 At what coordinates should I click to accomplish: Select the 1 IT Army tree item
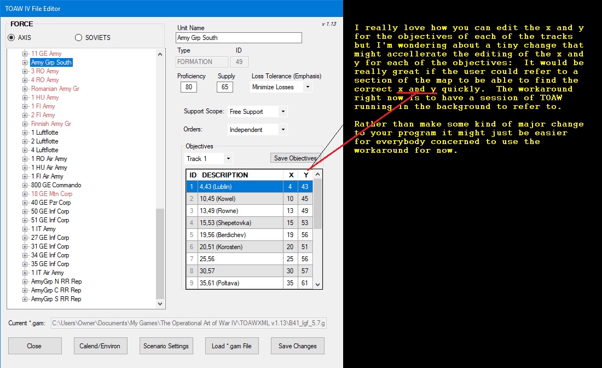(43, 229)
